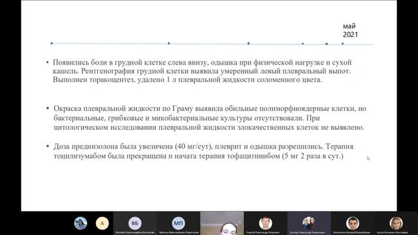Click the 'май 2021' date label
Screen dimensions: 418x235
350,31
